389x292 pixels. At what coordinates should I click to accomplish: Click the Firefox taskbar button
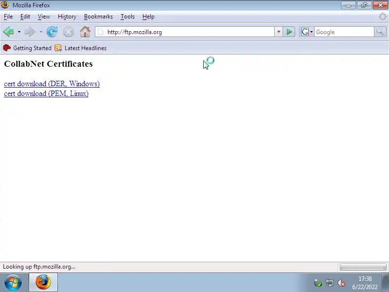click(43, 282)
